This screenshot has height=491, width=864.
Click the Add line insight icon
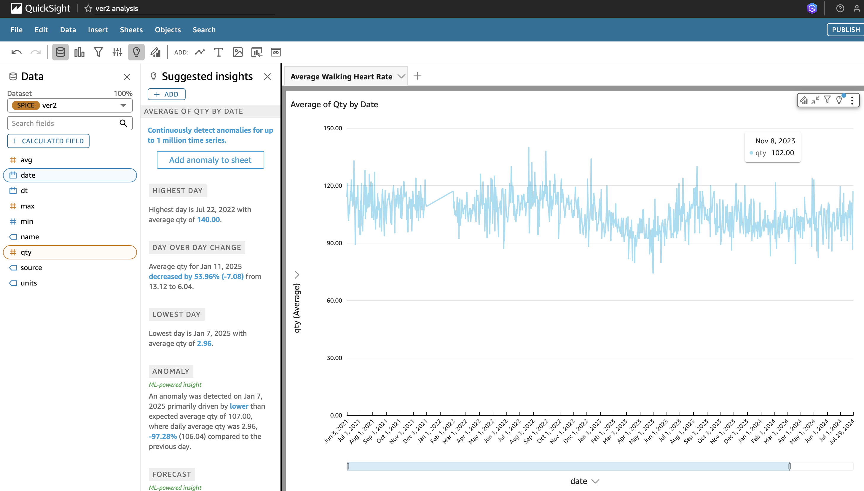(x=200, y=52)
